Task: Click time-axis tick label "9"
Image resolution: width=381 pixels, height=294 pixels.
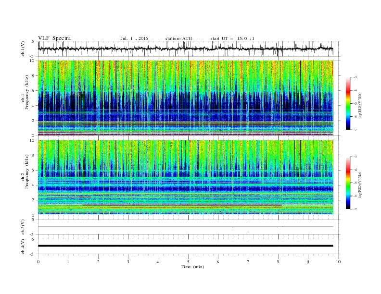Action: point(308,262)
